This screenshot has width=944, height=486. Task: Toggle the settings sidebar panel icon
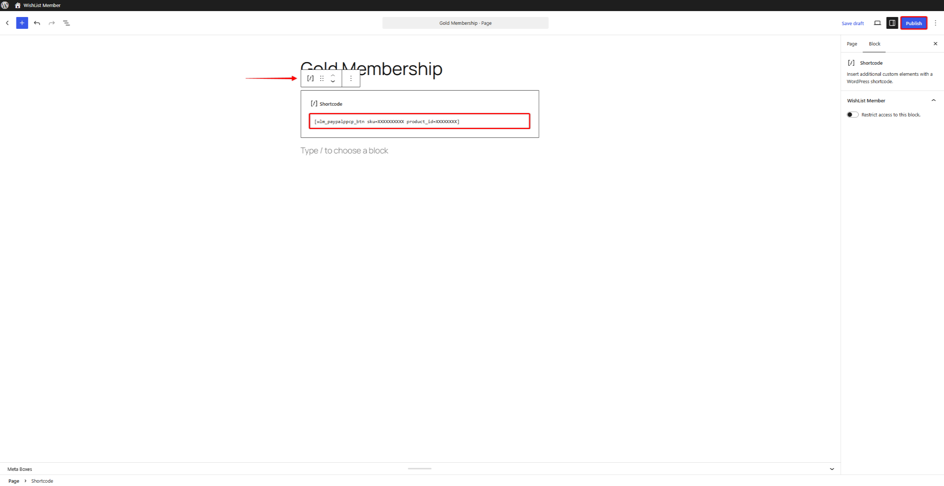coord(892,23)
